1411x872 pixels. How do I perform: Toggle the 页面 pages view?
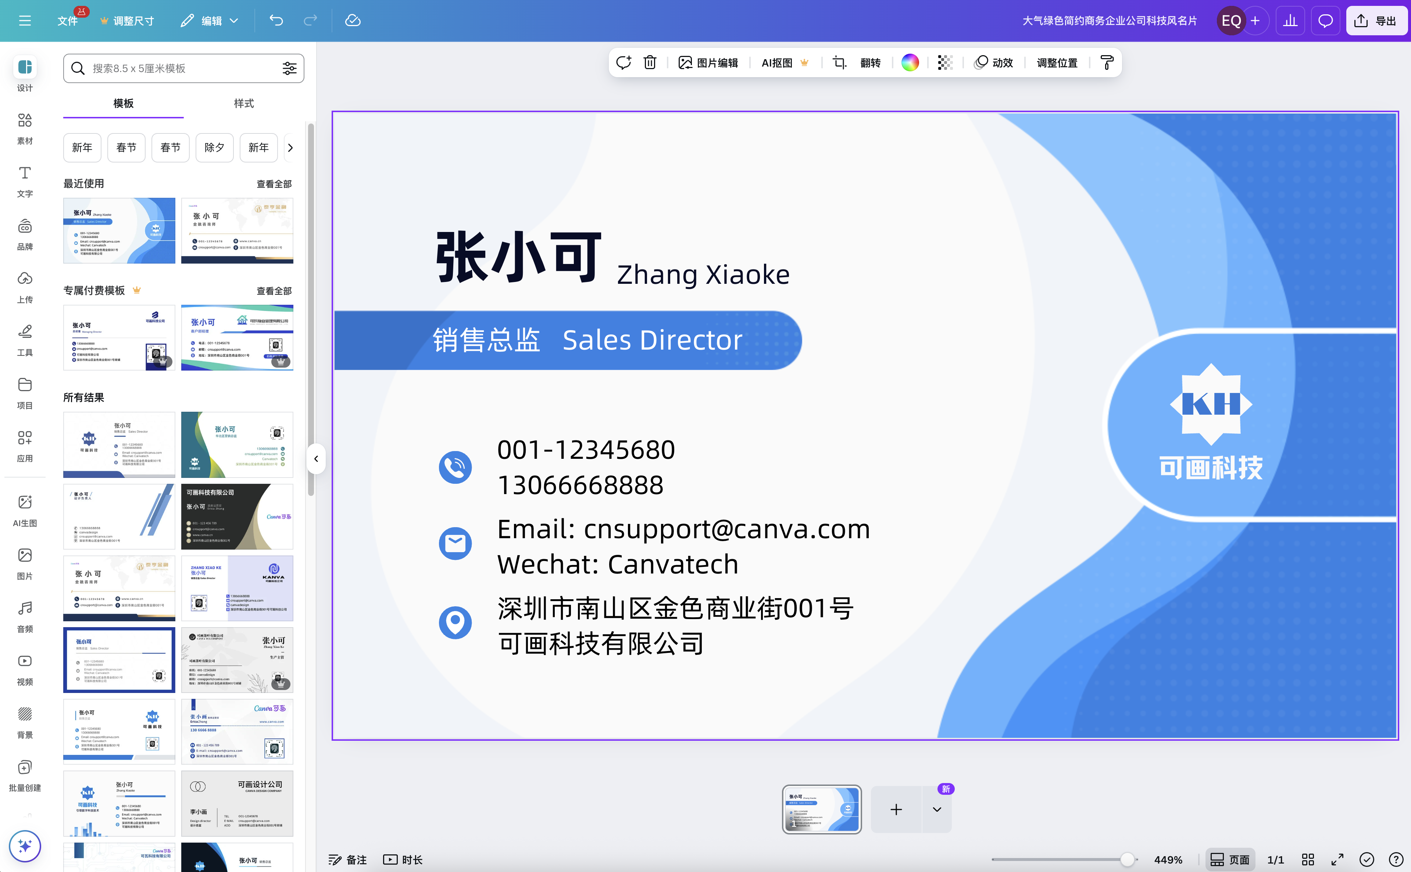click(x=1230, y=859)
